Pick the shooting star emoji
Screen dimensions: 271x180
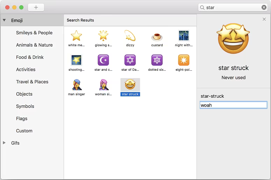(76, 60)
